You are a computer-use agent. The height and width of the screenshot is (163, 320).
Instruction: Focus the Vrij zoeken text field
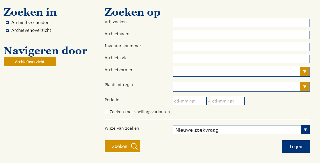point(241,23)
